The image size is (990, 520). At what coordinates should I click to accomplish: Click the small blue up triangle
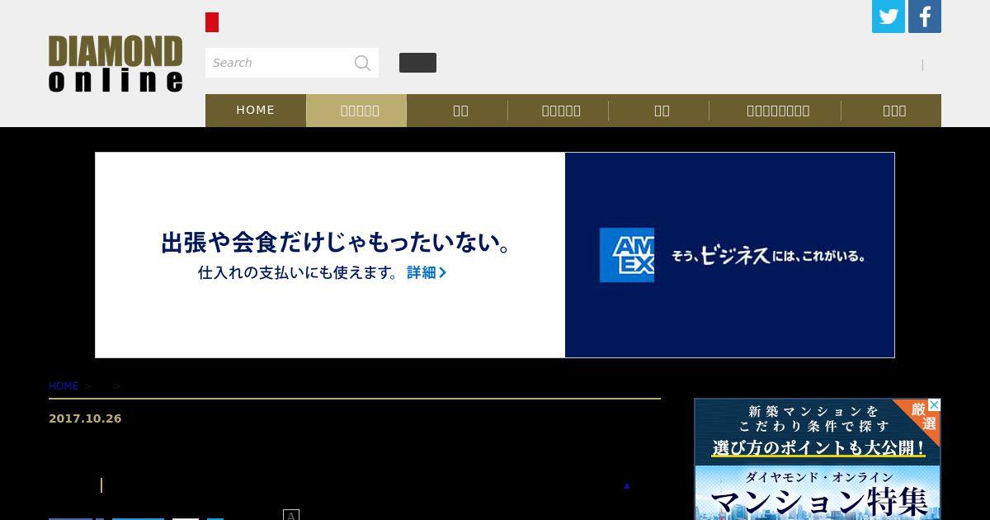coord(626,485)
